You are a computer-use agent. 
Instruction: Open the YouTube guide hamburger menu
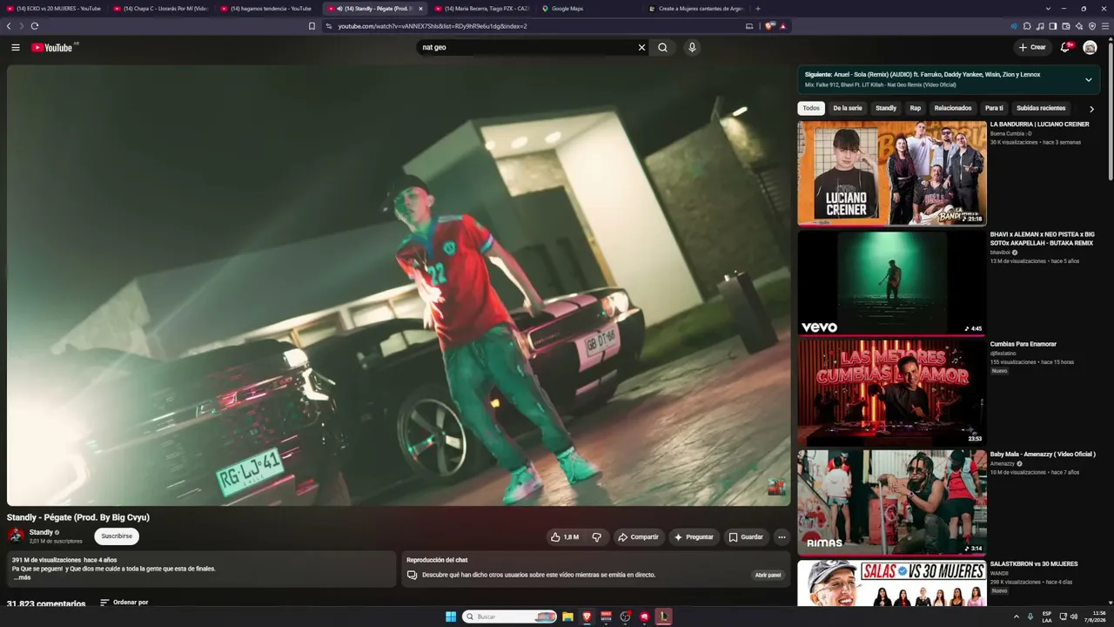(16, 47)
